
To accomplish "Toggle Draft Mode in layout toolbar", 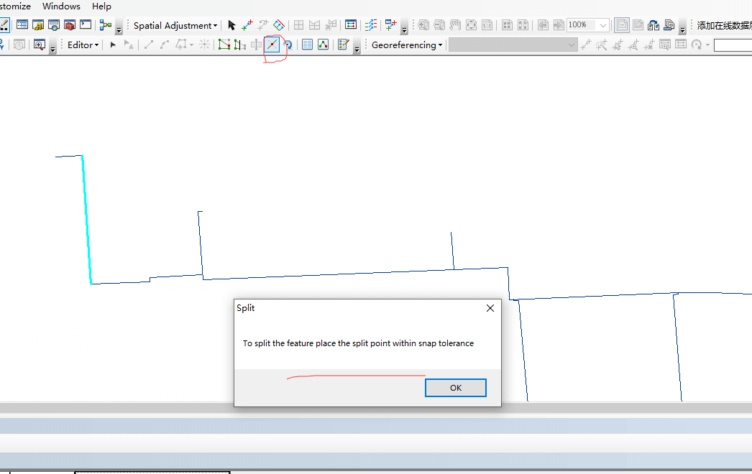I will click(x=622, y=25).
